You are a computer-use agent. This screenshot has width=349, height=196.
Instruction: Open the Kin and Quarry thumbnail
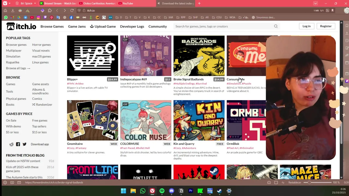pyautogui.click(x=199, y=120)
